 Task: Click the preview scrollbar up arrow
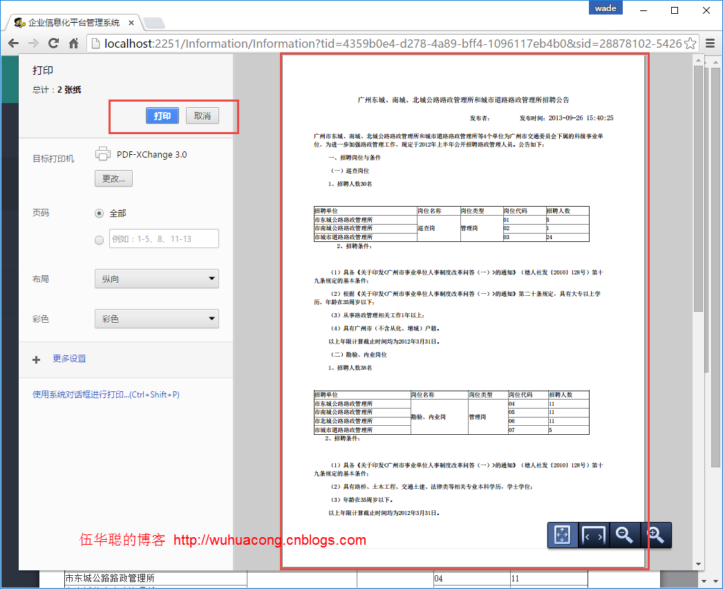coord(698,60)
